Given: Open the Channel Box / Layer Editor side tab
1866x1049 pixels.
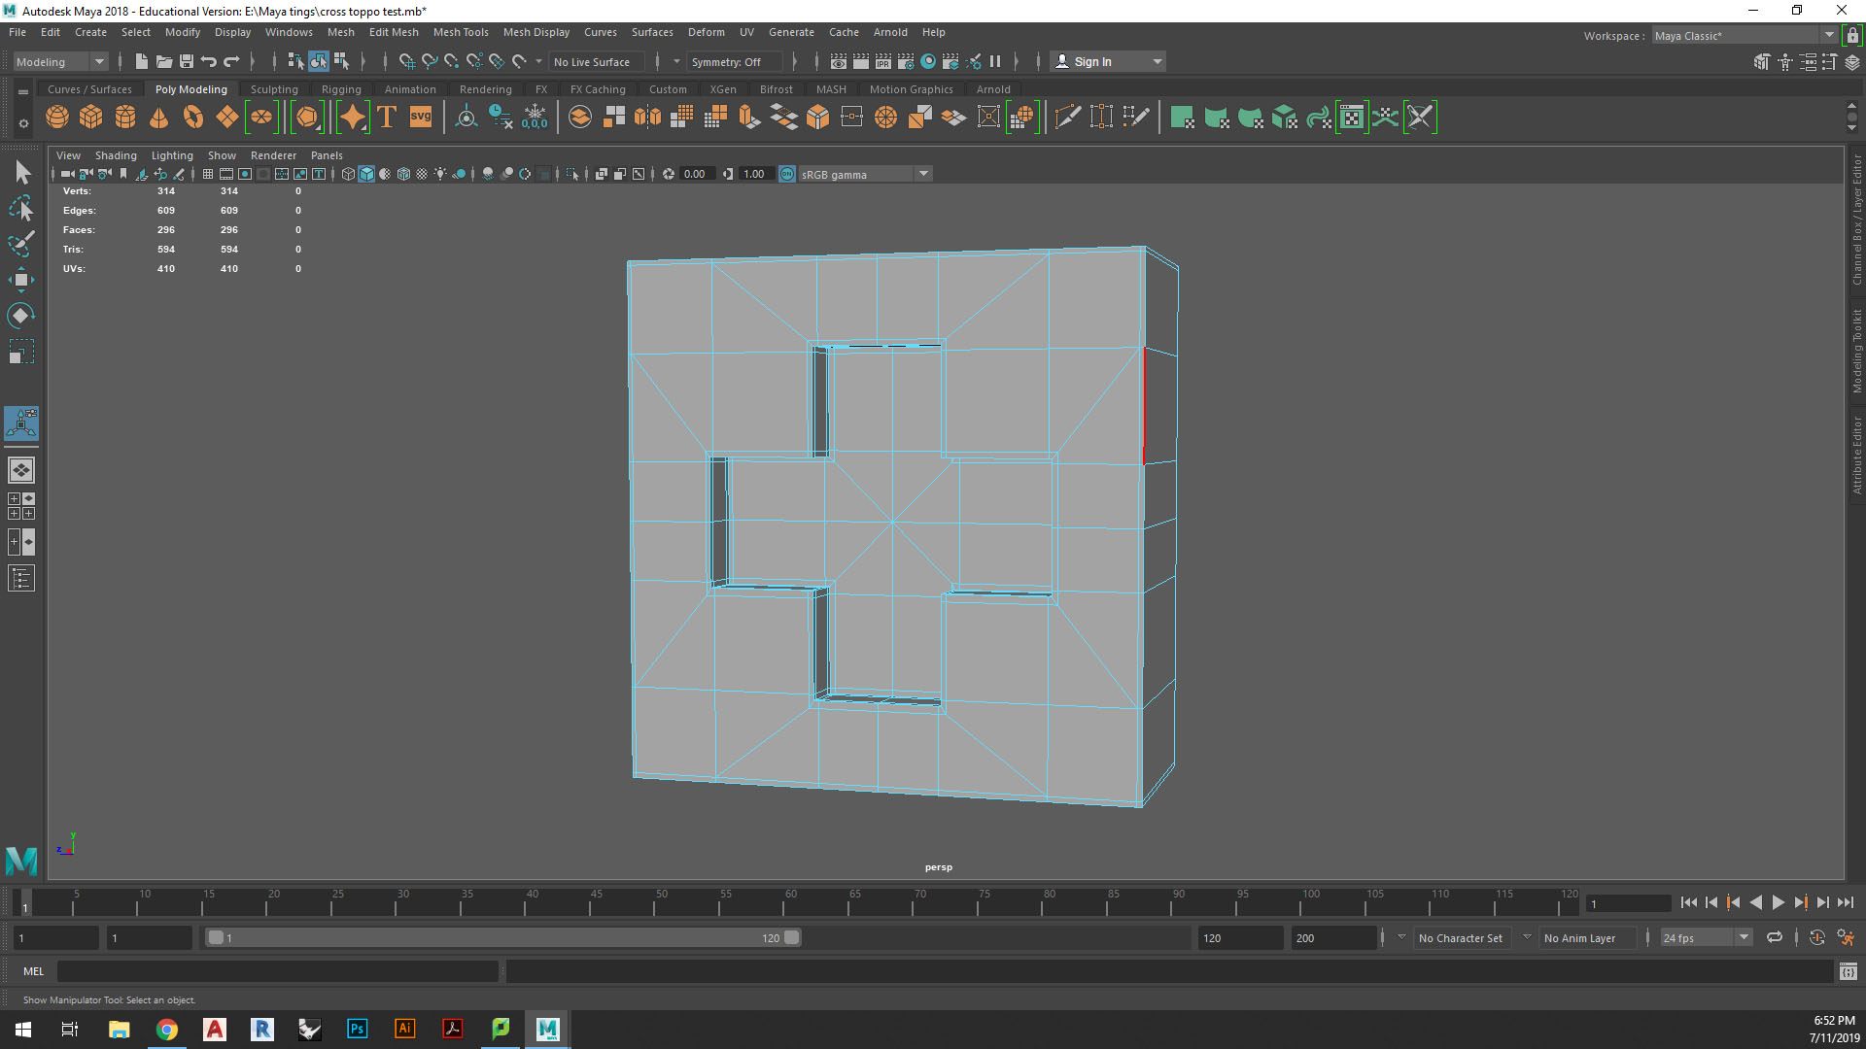Looking at the screenshot, I should 1856,220.
